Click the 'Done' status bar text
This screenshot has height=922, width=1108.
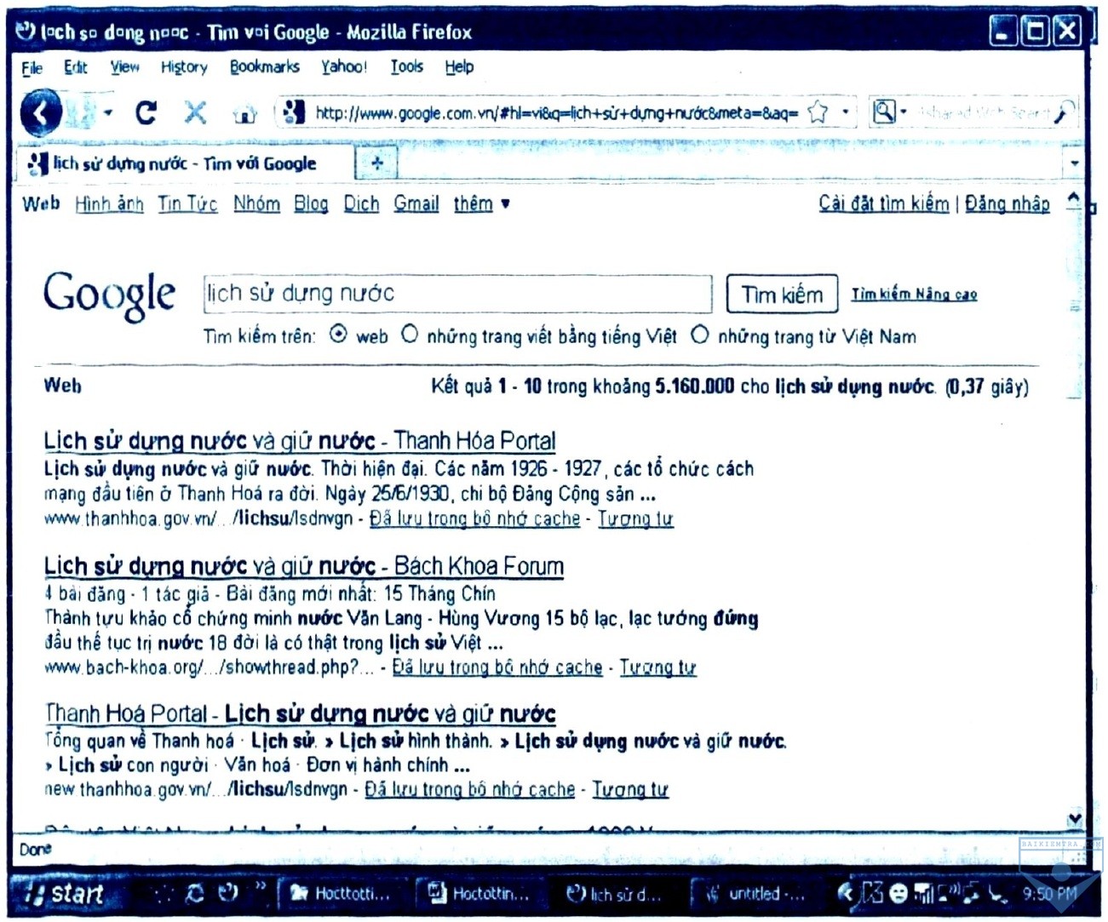coord(36,849)
